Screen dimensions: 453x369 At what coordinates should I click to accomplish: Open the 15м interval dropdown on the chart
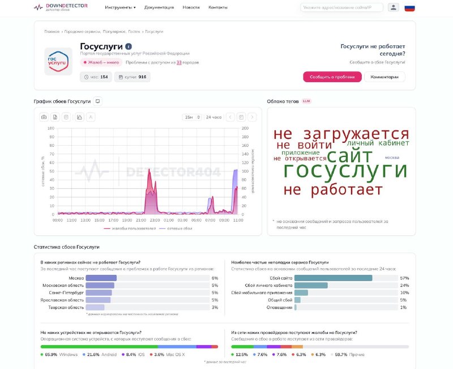[x=193, y=117]
